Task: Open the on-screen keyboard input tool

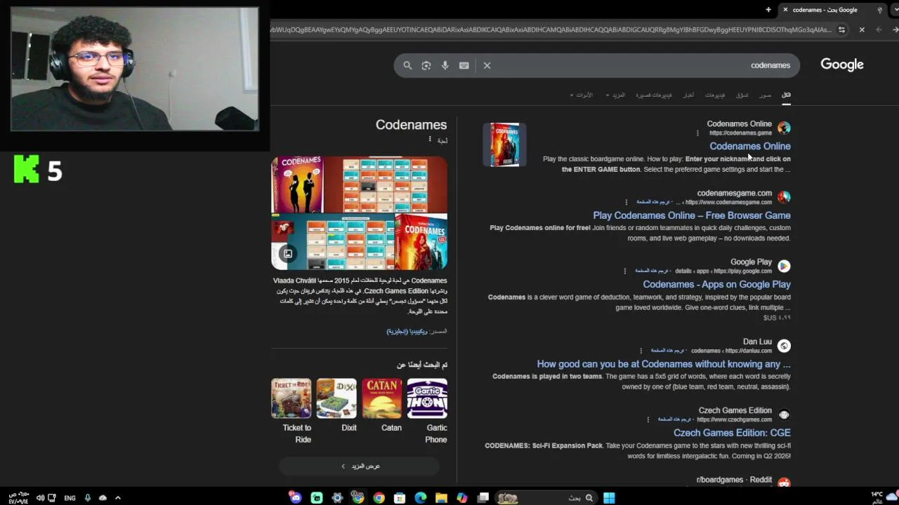Action: (464, 65)
